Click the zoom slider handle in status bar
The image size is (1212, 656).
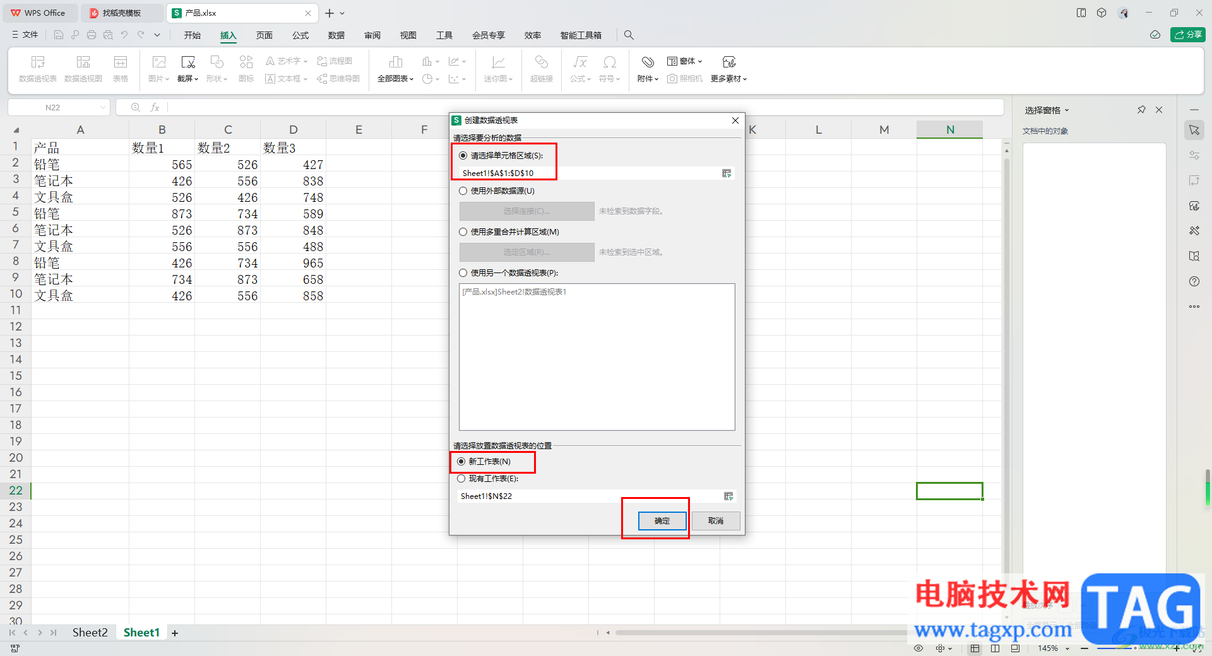[1135, 648]
